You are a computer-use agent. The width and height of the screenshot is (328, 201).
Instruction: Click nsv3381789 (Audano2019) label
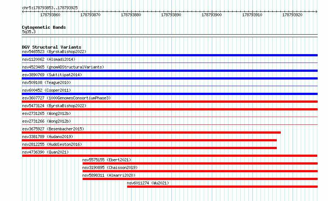pos(48,137)
